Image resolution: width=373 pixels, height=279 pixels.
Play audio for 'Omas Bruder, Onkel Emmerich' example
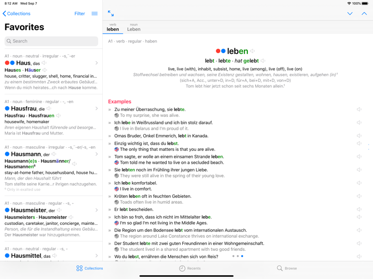coord(359,136)
